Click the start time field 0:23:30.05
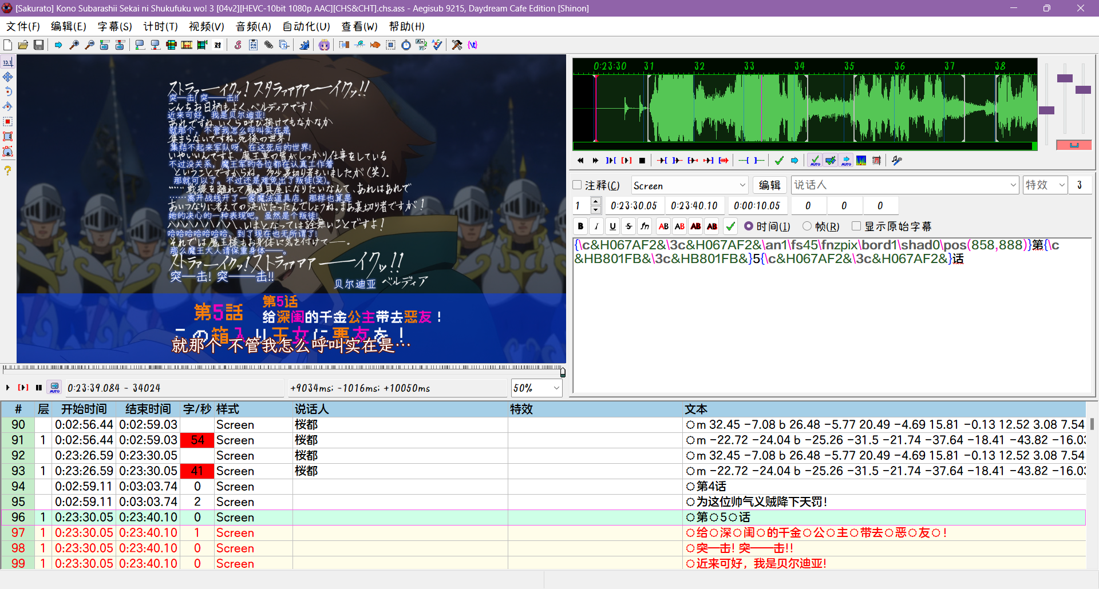The height and width of the screenshot is (589, 1099). coord(634,206)
